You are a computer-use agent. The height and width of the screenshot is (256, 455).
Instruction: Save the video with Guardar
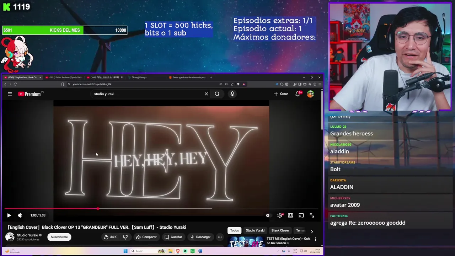[173, 237]
